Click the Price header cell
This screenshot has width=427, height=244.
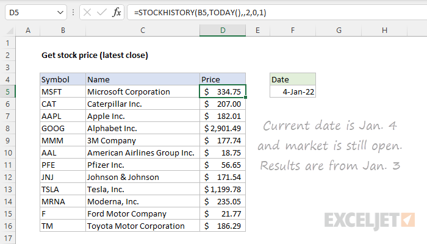(x=223, y=79)
